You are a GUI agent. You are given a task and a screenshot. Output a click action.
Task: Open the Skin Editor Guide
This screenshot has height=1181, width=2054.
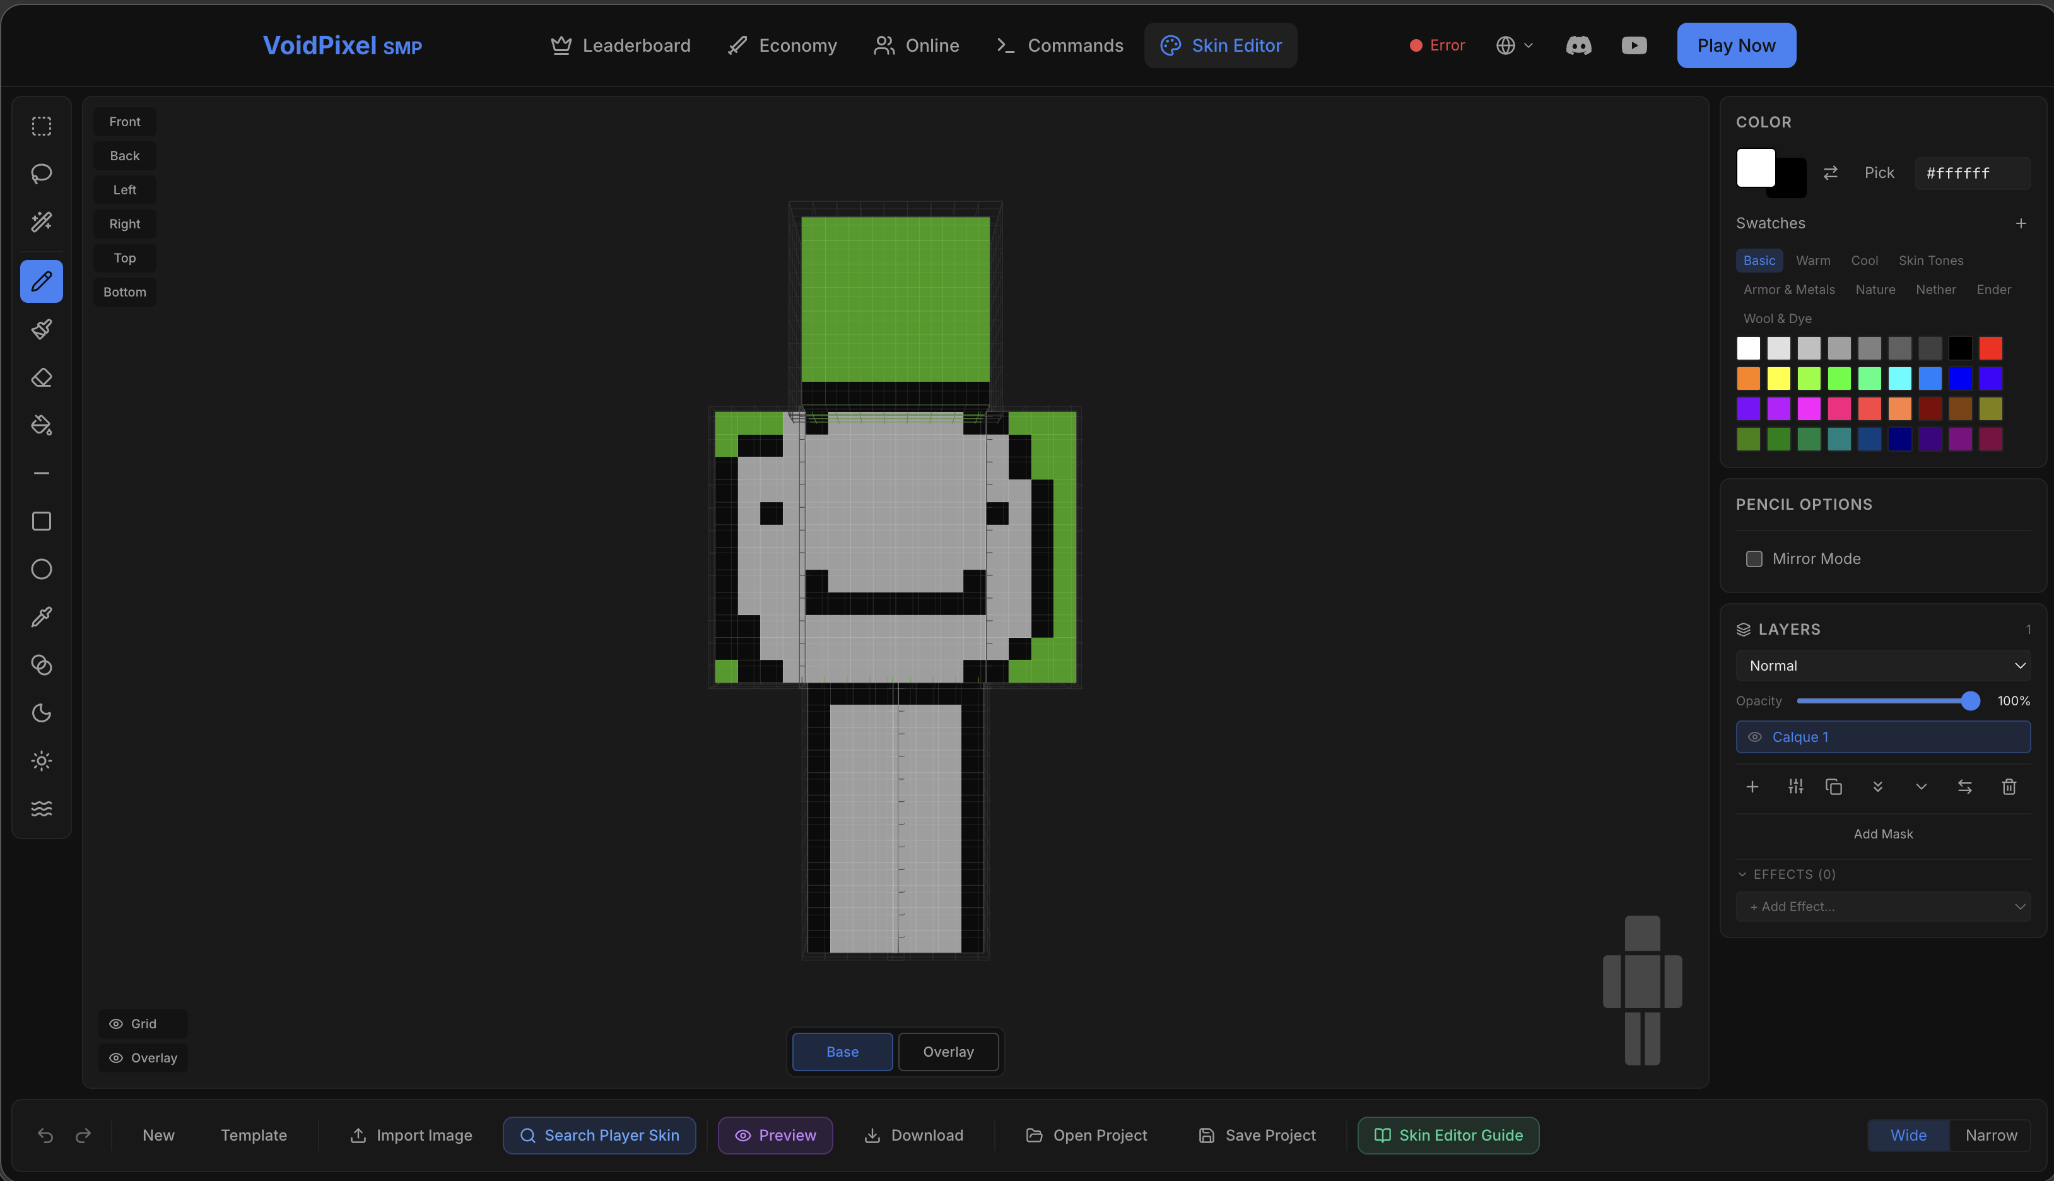click(x=1447, y=1135)
